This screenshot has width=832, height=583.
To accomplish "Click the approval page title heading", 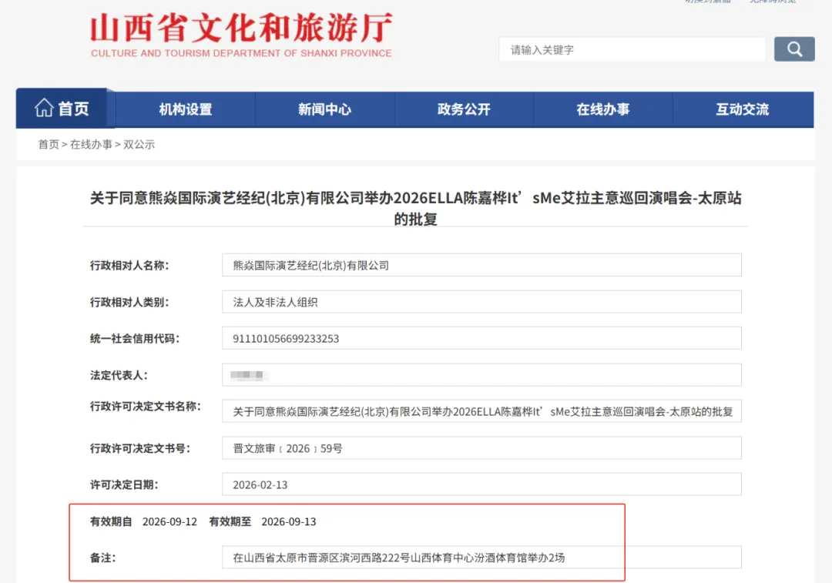I will 415,208.
